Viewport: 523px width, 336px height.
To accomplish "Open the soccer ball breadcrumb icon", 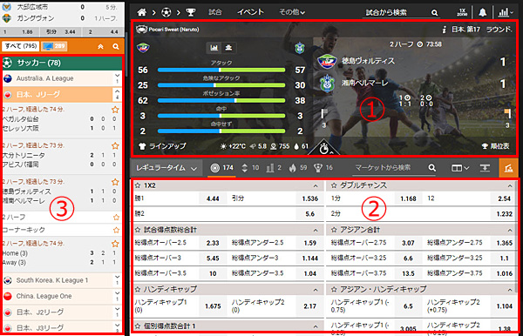I will (166, 12).
